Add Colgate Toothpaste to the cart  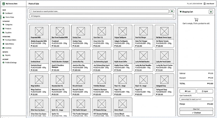pos(123,36)
